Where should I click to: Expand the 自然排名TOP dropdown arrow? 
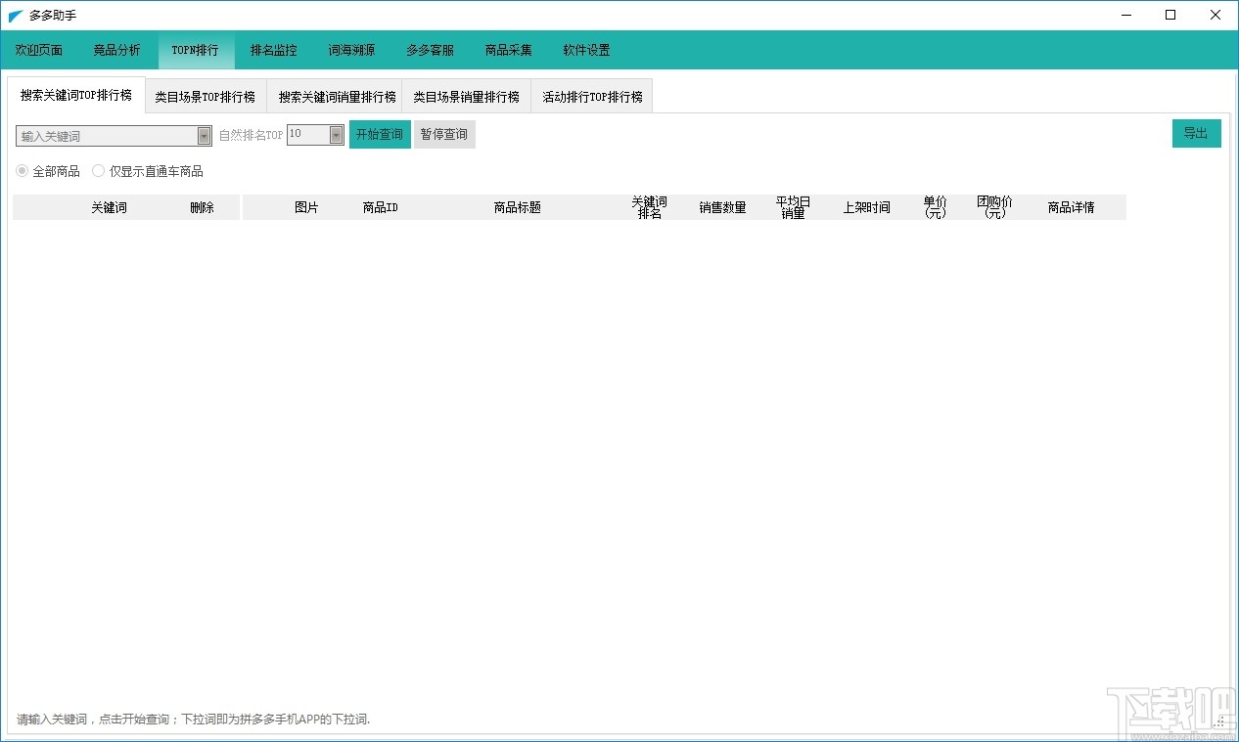[x=337, y=135]
